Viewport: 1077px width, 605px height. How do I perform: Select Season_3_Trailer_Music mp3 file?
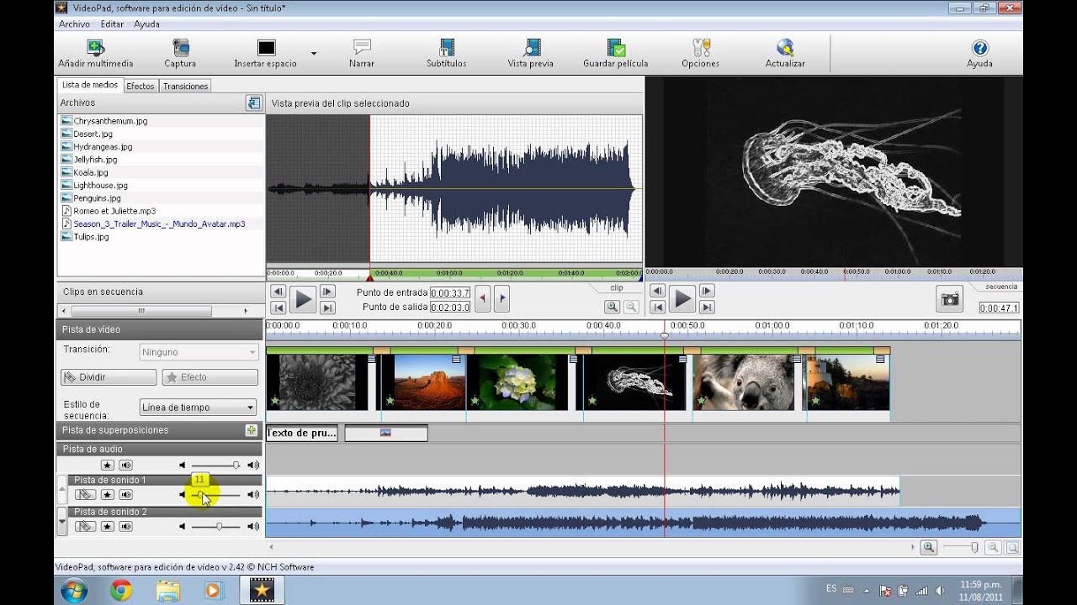pos(159,224)
